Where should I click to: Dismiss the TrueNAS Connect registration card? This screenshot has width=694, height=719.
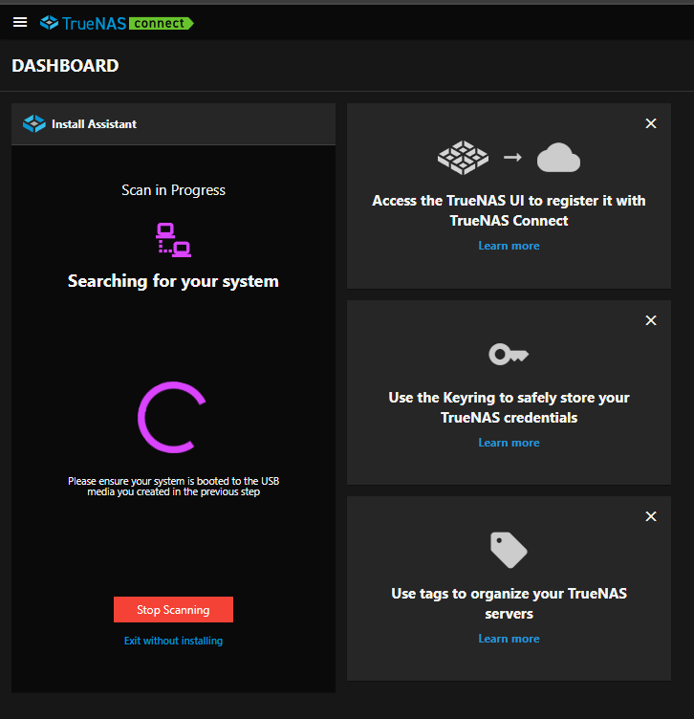point(651,123)
